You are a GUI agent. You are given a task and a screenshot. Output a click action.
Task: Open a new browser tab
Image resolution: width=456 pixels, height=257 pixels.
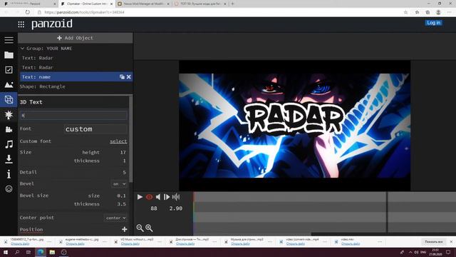[x=232, y=4]
